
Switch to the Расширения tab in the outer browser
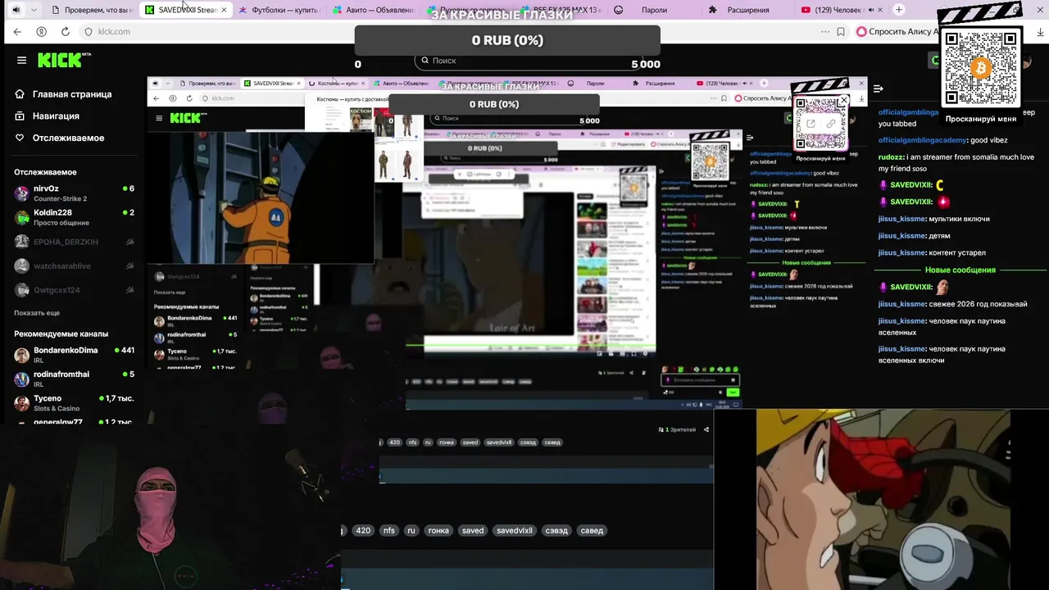coord(747,10)
